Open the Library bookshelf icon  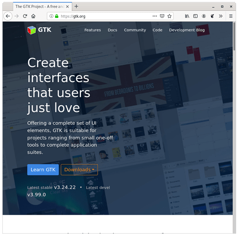(187, 16)
